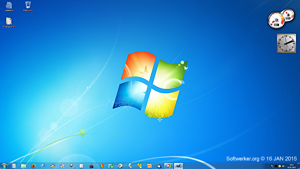Viewport: 300px width, 169px height.
Task: Open Windows Explorer folder icon in taskbar
Action: click(23, 166)
